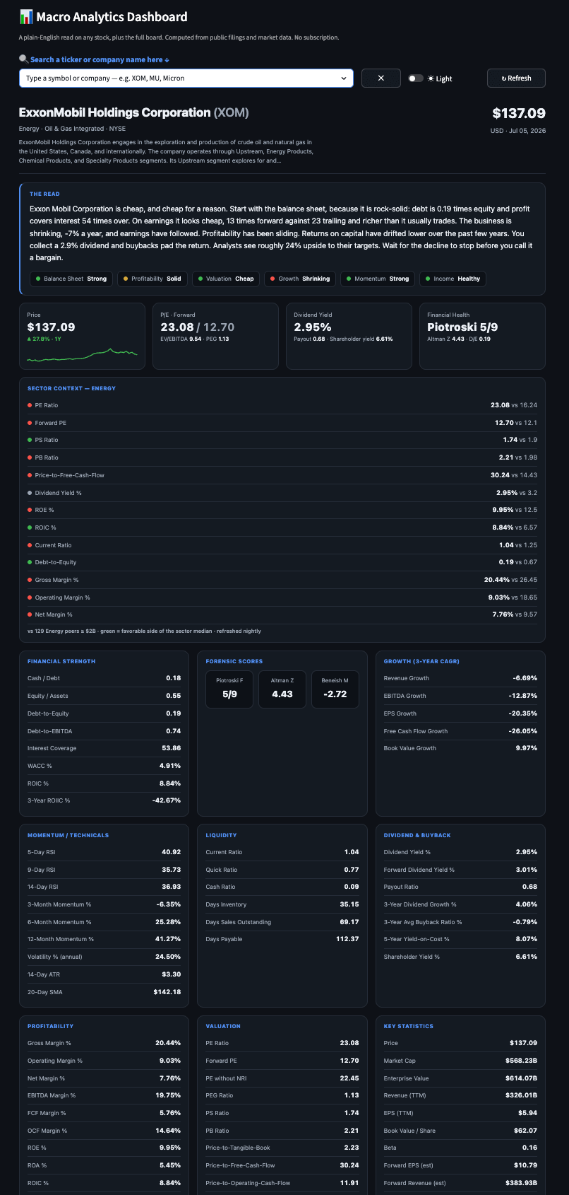The height and width of the screenshot is (1195, 569).
Task: Select the Balance Sheet Strong chip
Action: pyautogui.click(x=71, y=279)
